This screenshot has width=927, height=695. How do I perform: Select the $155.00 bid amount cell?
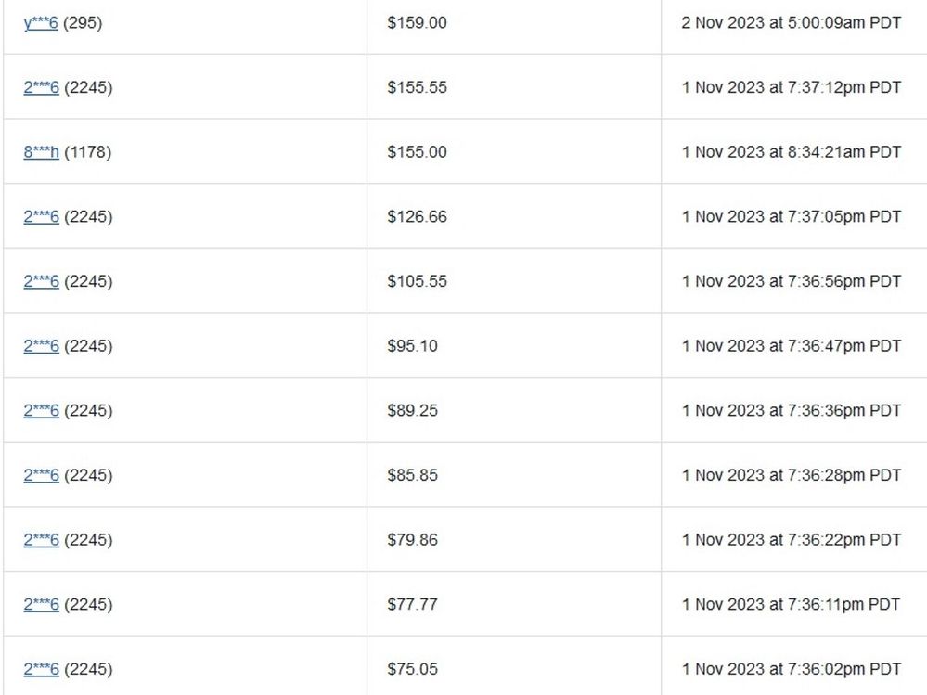417,152
